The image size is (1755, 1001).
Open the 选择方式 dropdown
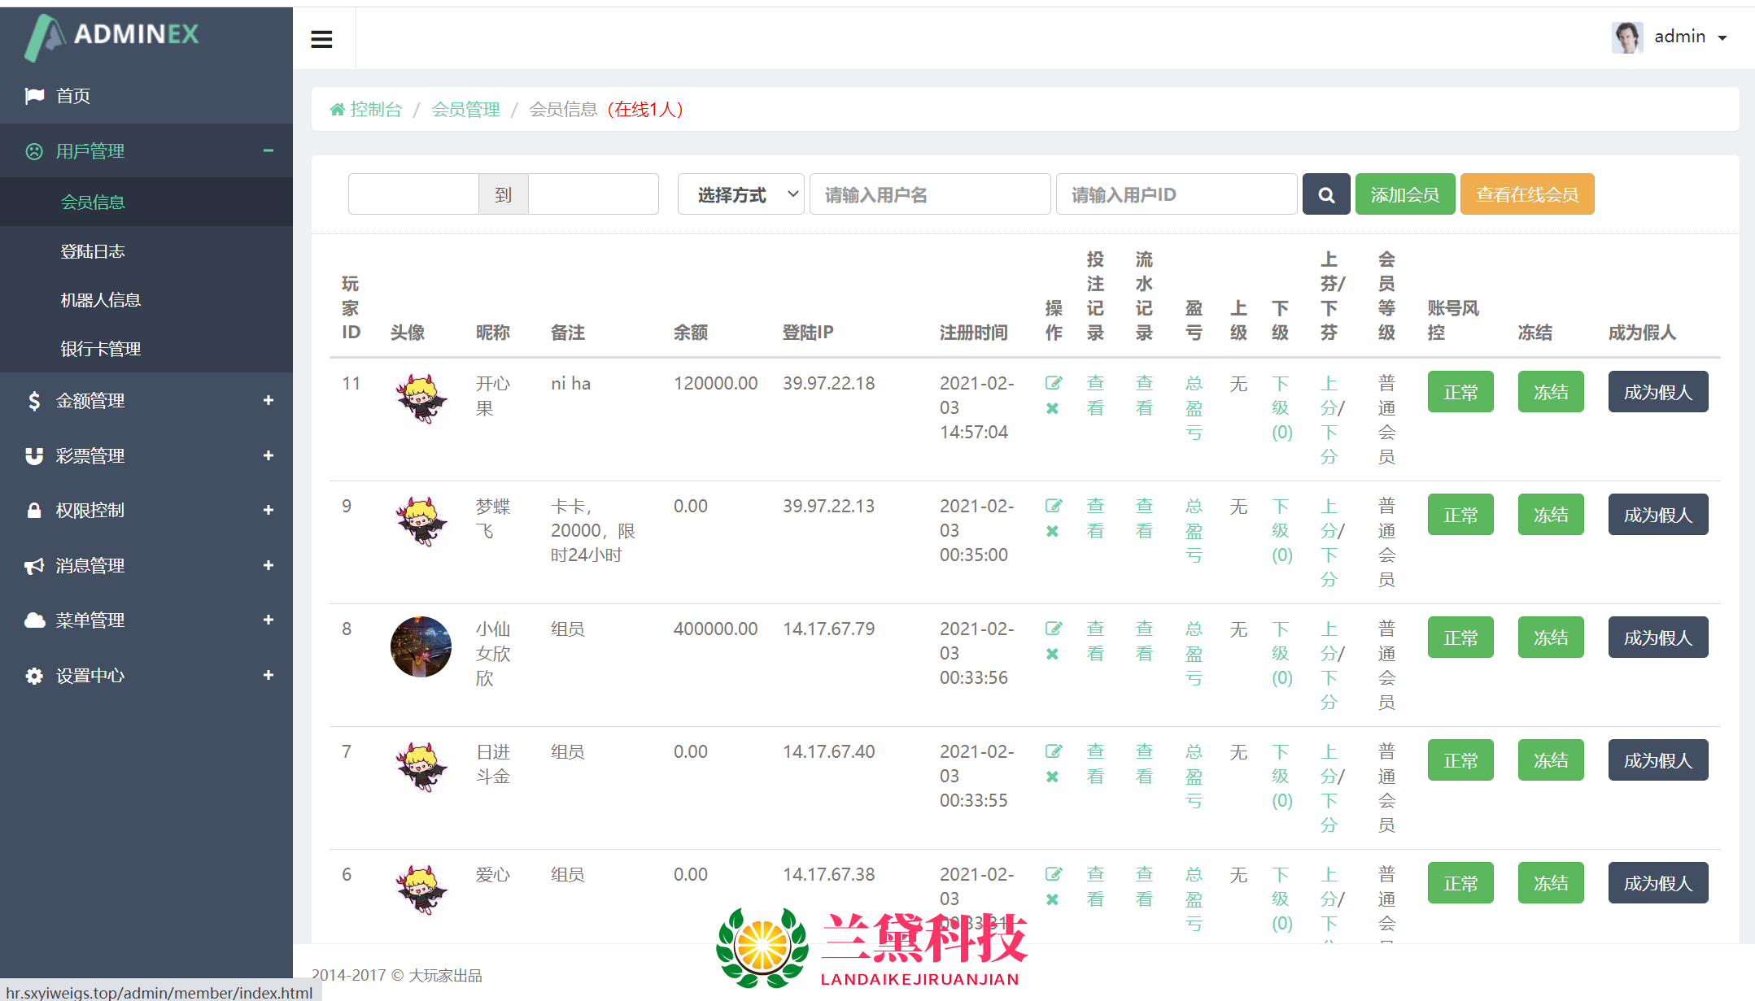(740, 194)
